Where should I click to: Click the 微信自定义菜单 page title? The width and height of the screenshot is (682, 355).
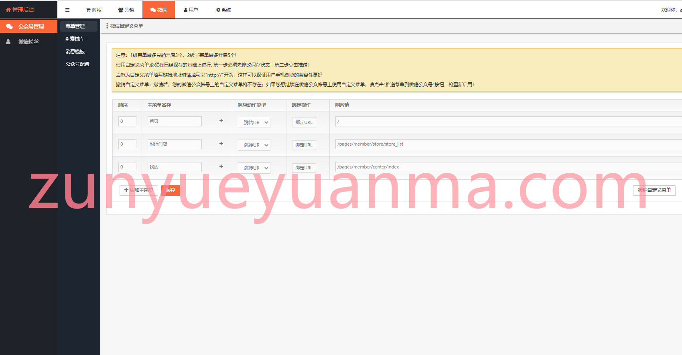point(126,26)
